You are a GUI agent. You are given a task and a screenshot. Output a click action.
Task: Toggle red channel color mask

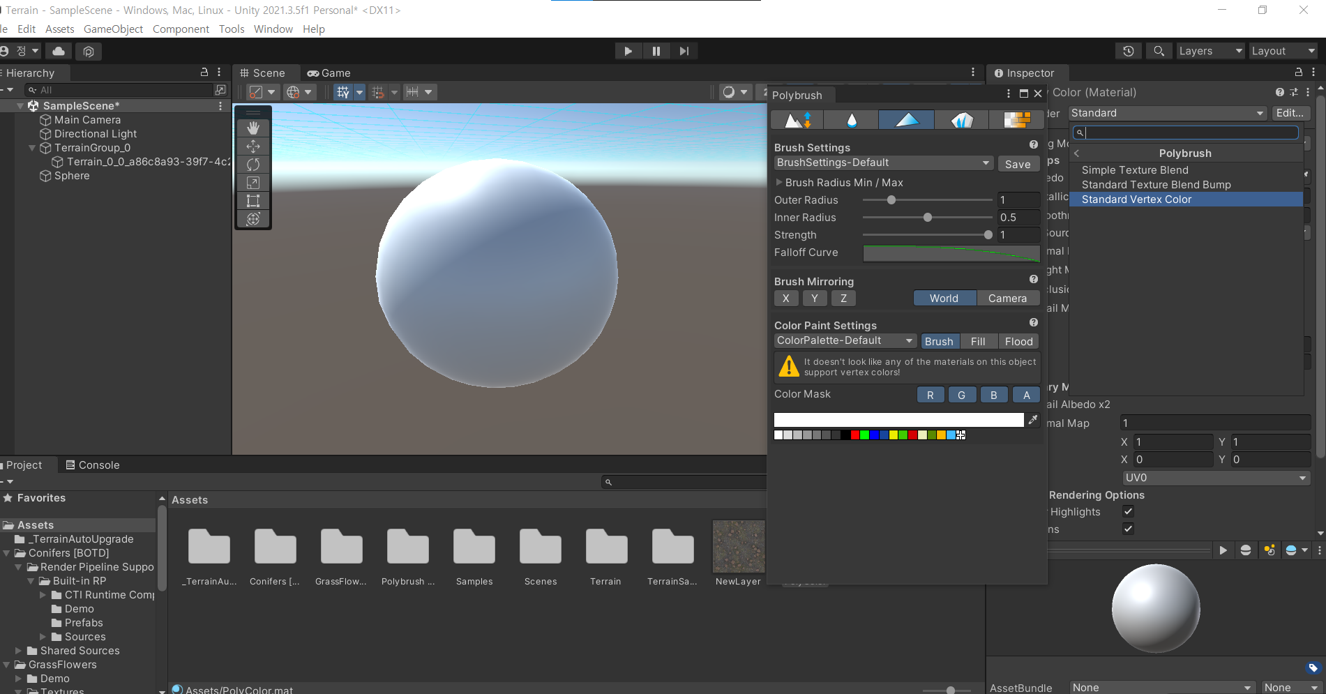[931, 395]
